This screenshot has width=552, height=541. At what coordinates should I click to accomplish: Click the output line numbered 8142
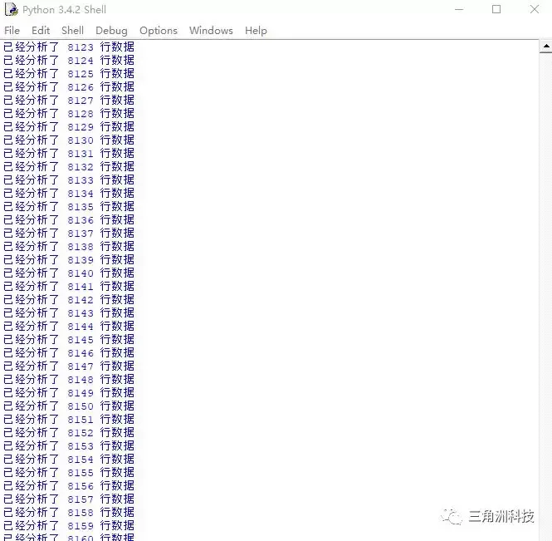69,299
